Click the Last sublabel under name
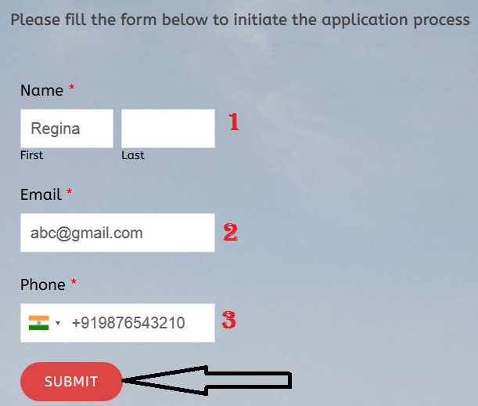 (x=133, y=155)
